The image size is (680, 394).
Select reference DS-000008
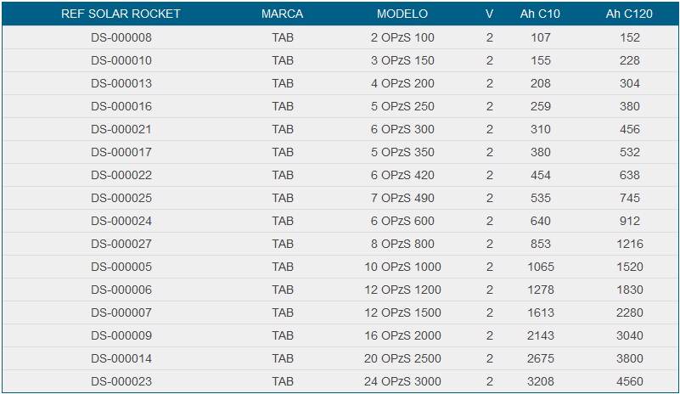(121, 37)
